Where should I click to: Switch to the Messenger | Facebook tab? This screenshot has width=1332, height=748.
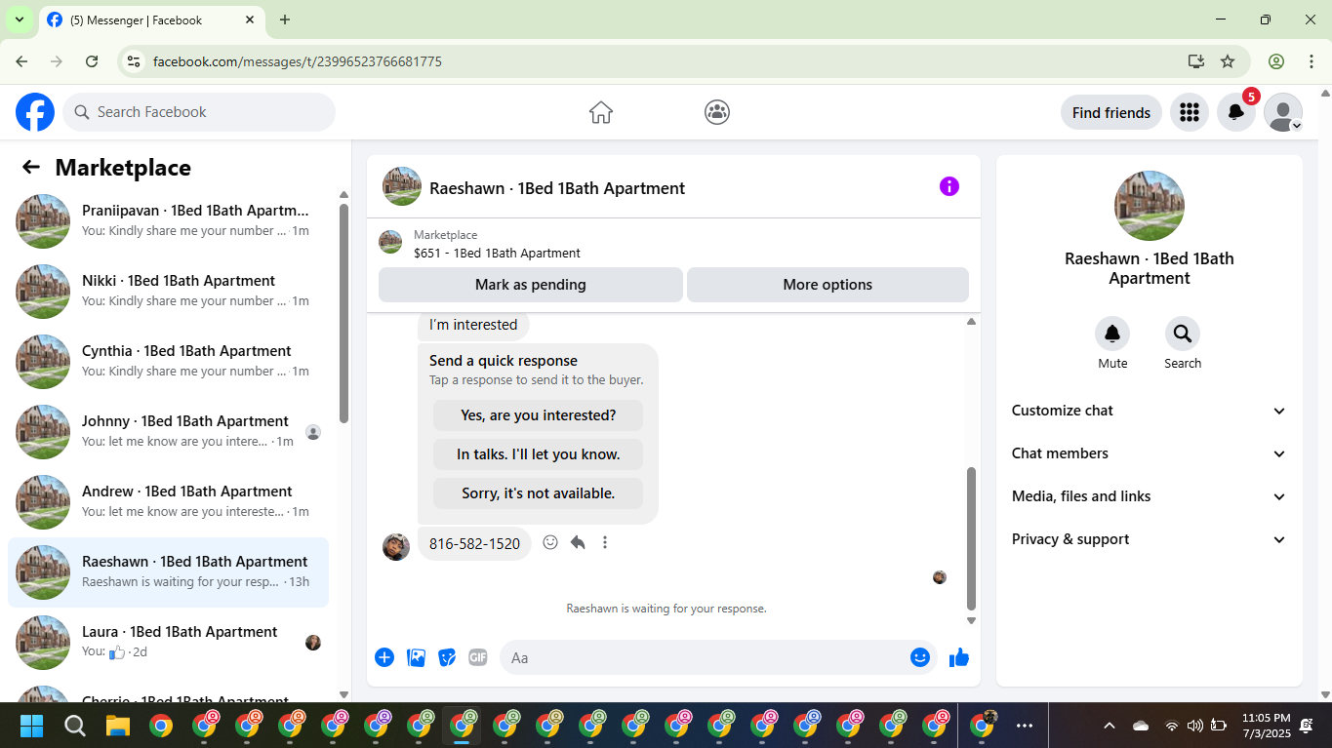pos(151,20)
